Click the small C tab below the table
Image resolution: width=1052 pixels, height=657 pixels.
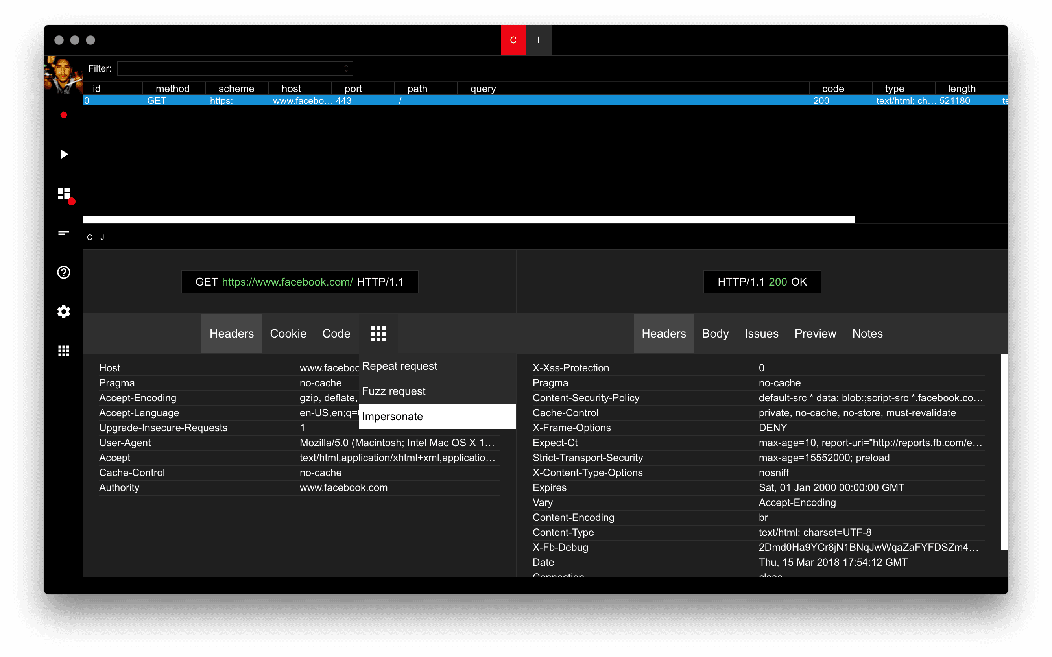pos(90,237)
